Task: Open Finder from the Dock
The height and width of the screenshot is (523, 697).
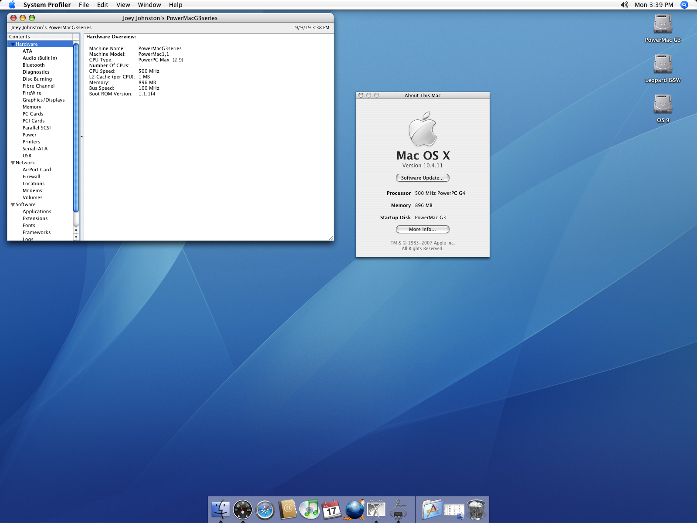Action: pos(220,509)
